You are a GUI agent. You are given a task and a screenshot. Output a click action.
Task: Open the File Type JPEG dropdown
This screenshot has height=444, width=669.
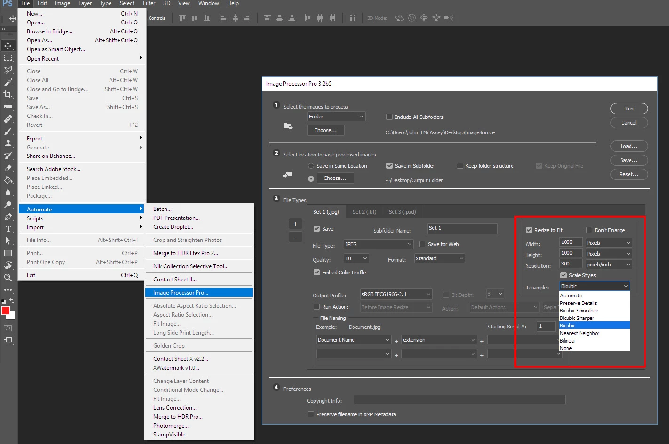click(x=378, y=244)
